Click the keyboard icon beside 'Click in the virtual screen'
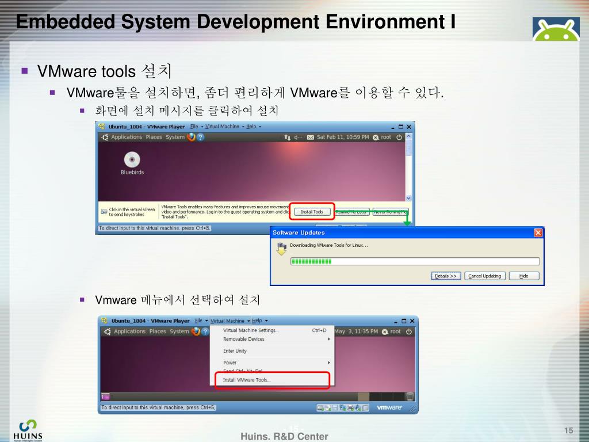The image size is (589, 442). 104,212
